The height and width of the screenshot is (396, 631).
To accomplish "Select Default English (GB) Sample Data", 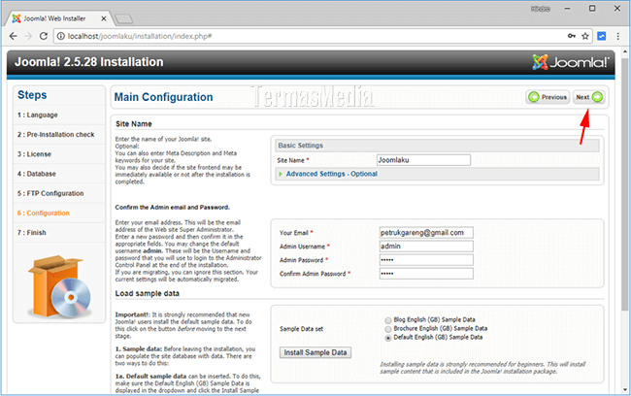I will 388,338.
